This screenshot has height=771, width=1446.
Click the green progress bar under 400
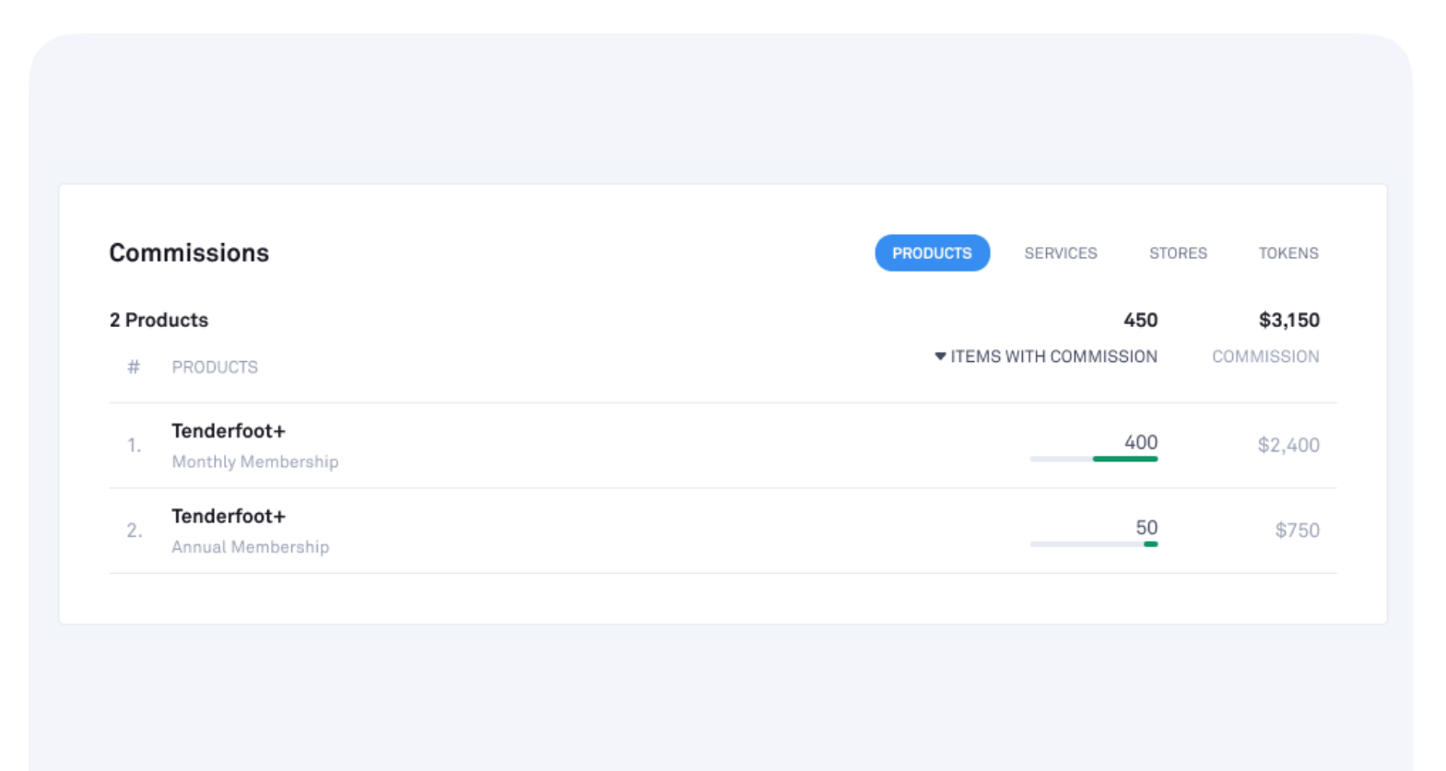tap(1124, 459)
